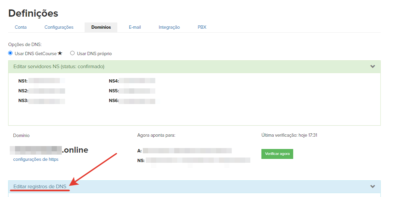Open the Integração tab
401x197 pixels.
tap(169, 27)
